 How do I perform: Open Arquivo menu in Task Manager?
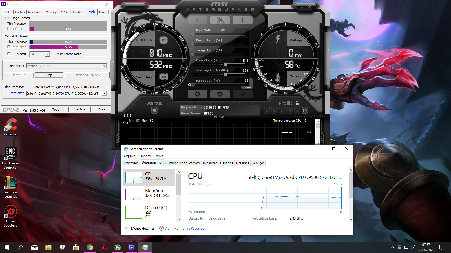129,156
